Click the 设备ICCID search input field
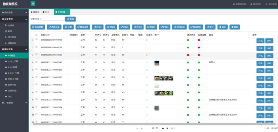278x132 pixels. click(53, 19)
